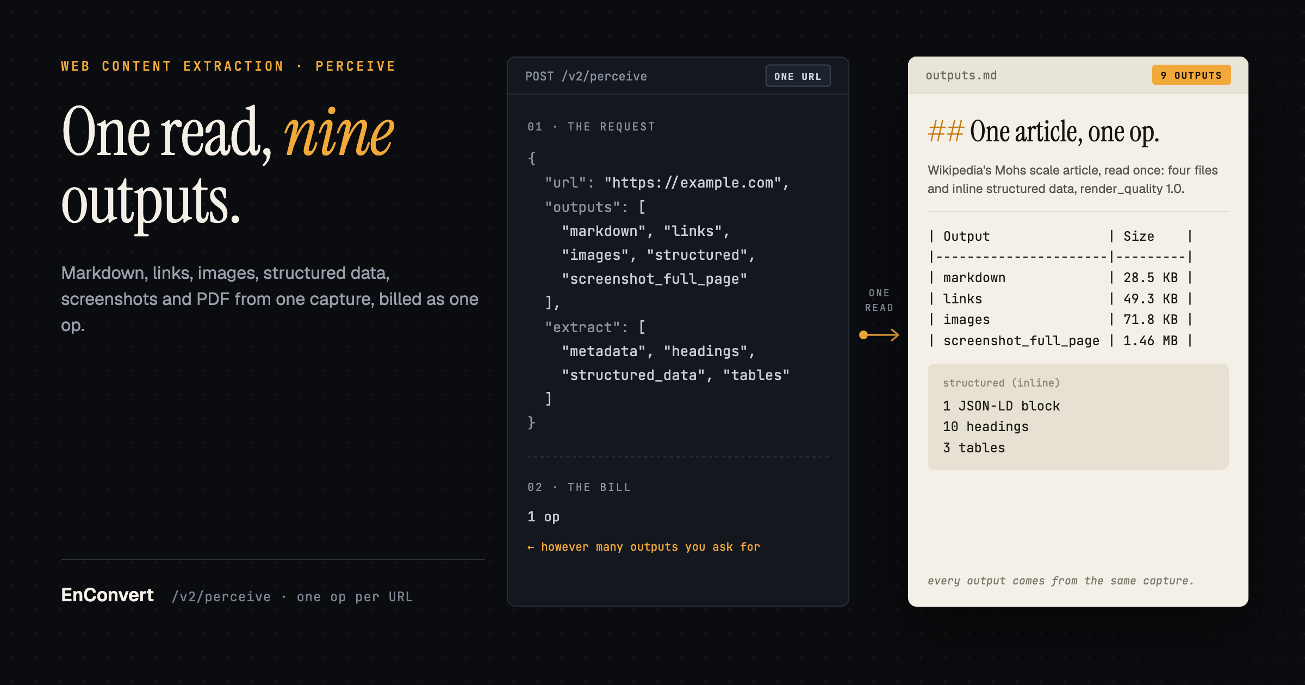Image resolution: width=1305 pixels, height=685 pixels.
Task: Click the ONE READ label
Action: [x=879, y=300]
